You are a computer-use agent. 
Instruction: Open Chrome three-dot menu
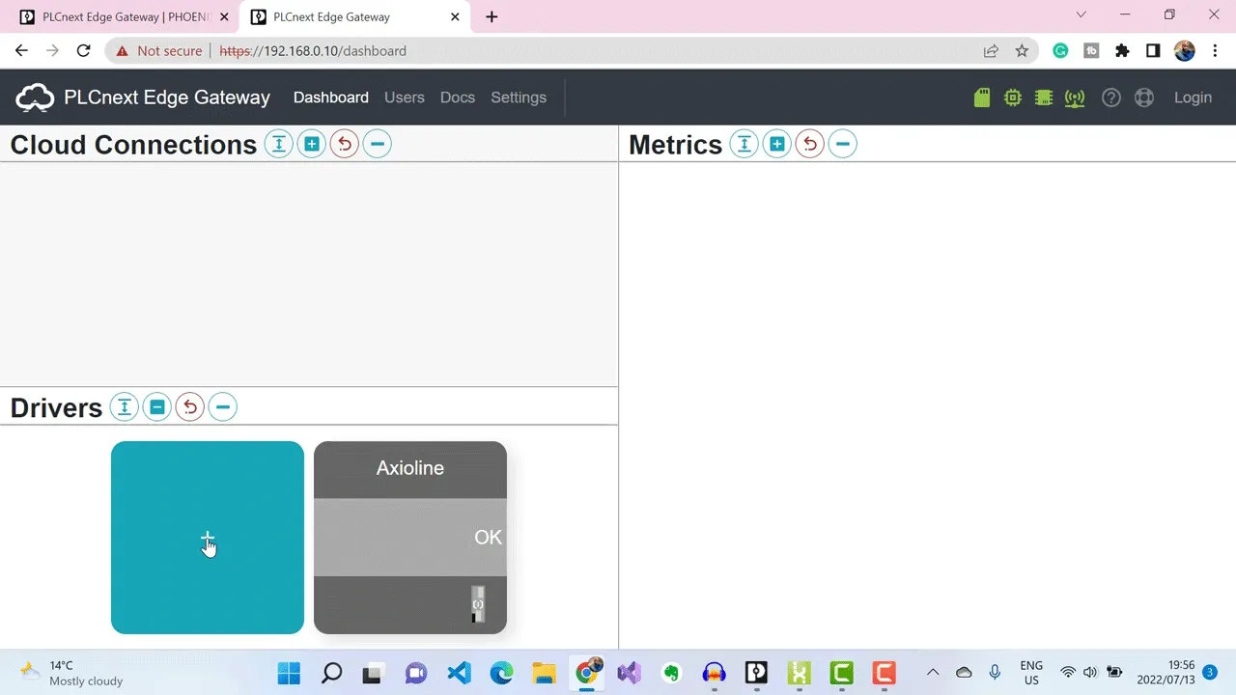click(x=1214, y=51)
